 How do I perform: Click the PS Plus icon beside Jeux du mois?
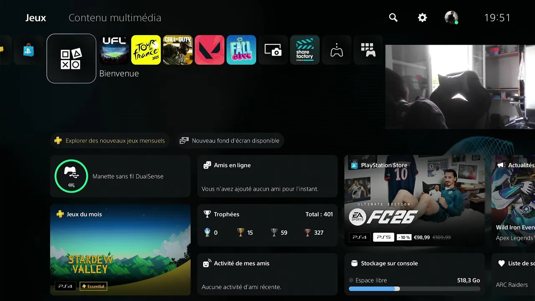[60, 214]
